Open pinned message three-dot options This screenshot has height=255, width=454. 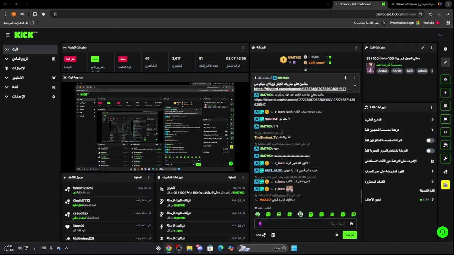coord(355,78)
